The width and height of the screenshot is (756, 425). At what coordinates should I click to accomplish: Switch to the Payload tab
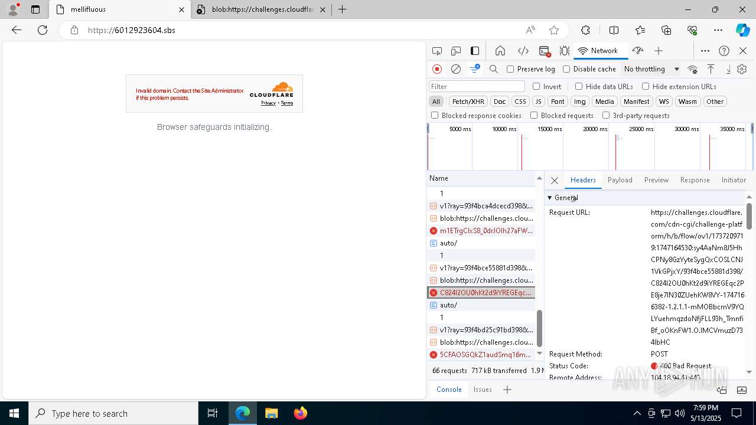pyautogui.click(x=620, y=180)
